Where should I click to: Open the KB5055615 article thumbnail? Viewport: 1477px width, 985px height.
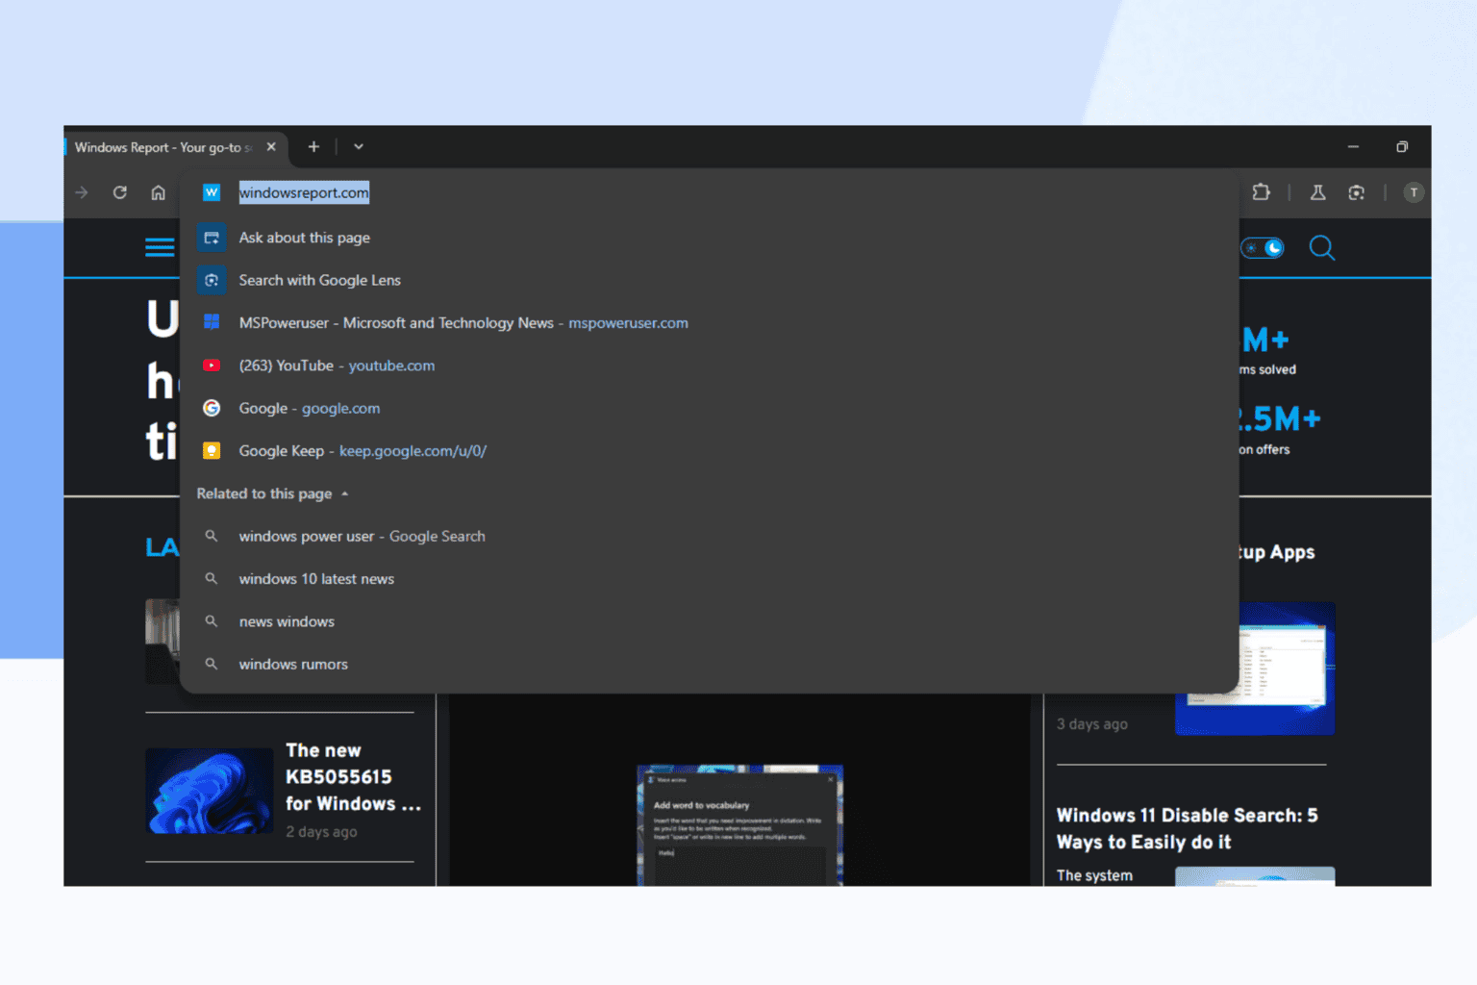[210, 791]
